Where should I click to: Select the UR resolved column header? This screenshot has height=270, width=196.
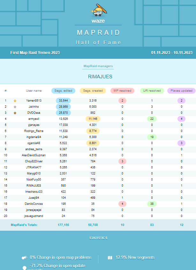[152, 91]
